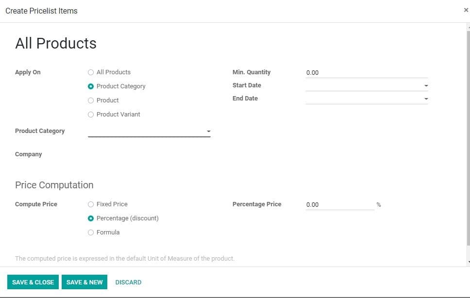Open the Product Category dropdown arrow
This screenshot has height=298, width=470.
208,131
